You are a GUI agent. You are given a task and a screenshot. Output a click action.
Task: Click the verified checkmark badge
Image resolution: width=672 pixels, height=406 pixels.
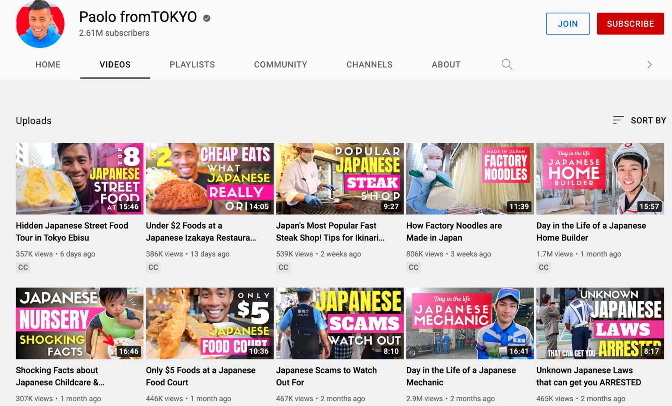[207, 18]
